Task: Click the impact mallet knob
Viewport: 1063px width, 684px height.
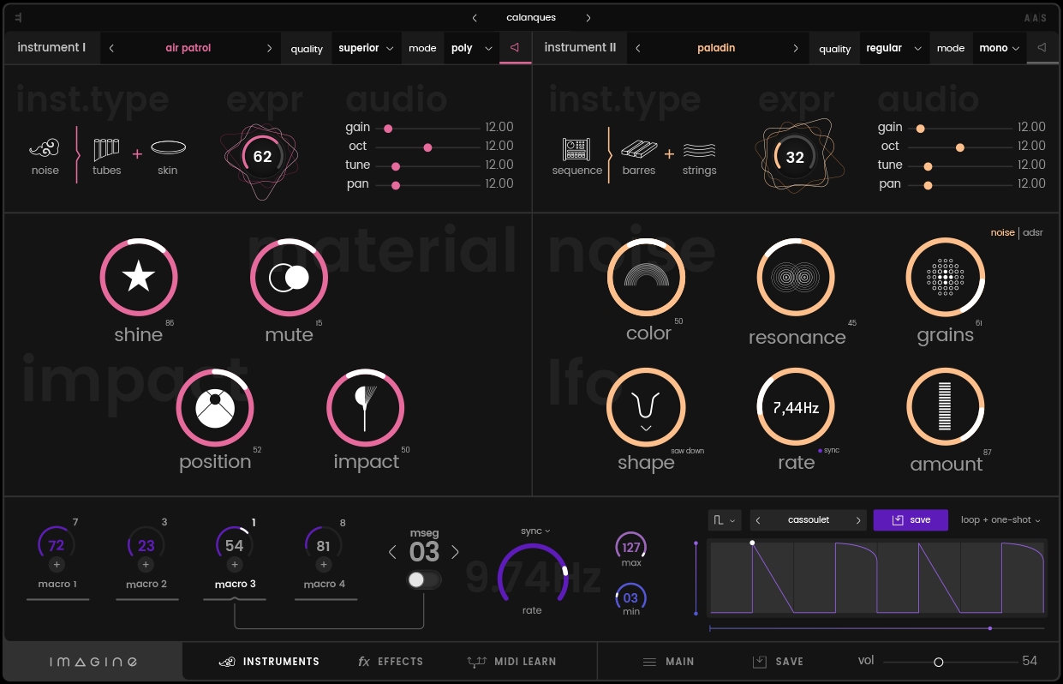Action: tap(365, 408)
